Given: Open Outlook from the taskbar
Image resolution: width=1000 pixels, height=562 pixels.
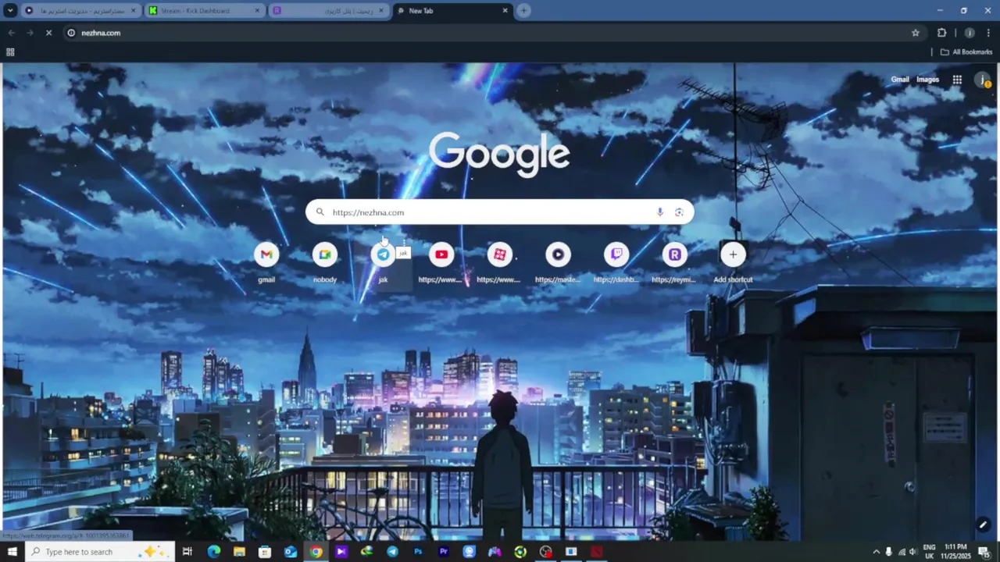Looking at the screenshot, I should pyautogui.click(x=290, y=552).
